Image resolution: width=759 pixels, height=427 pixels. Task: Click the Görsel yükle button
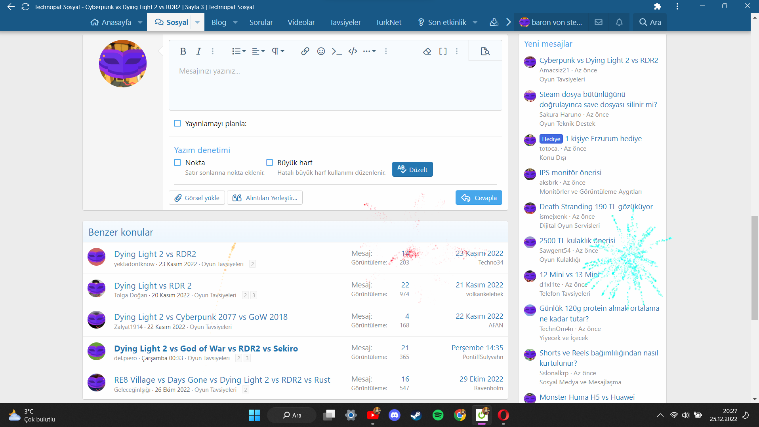[197, 198]
